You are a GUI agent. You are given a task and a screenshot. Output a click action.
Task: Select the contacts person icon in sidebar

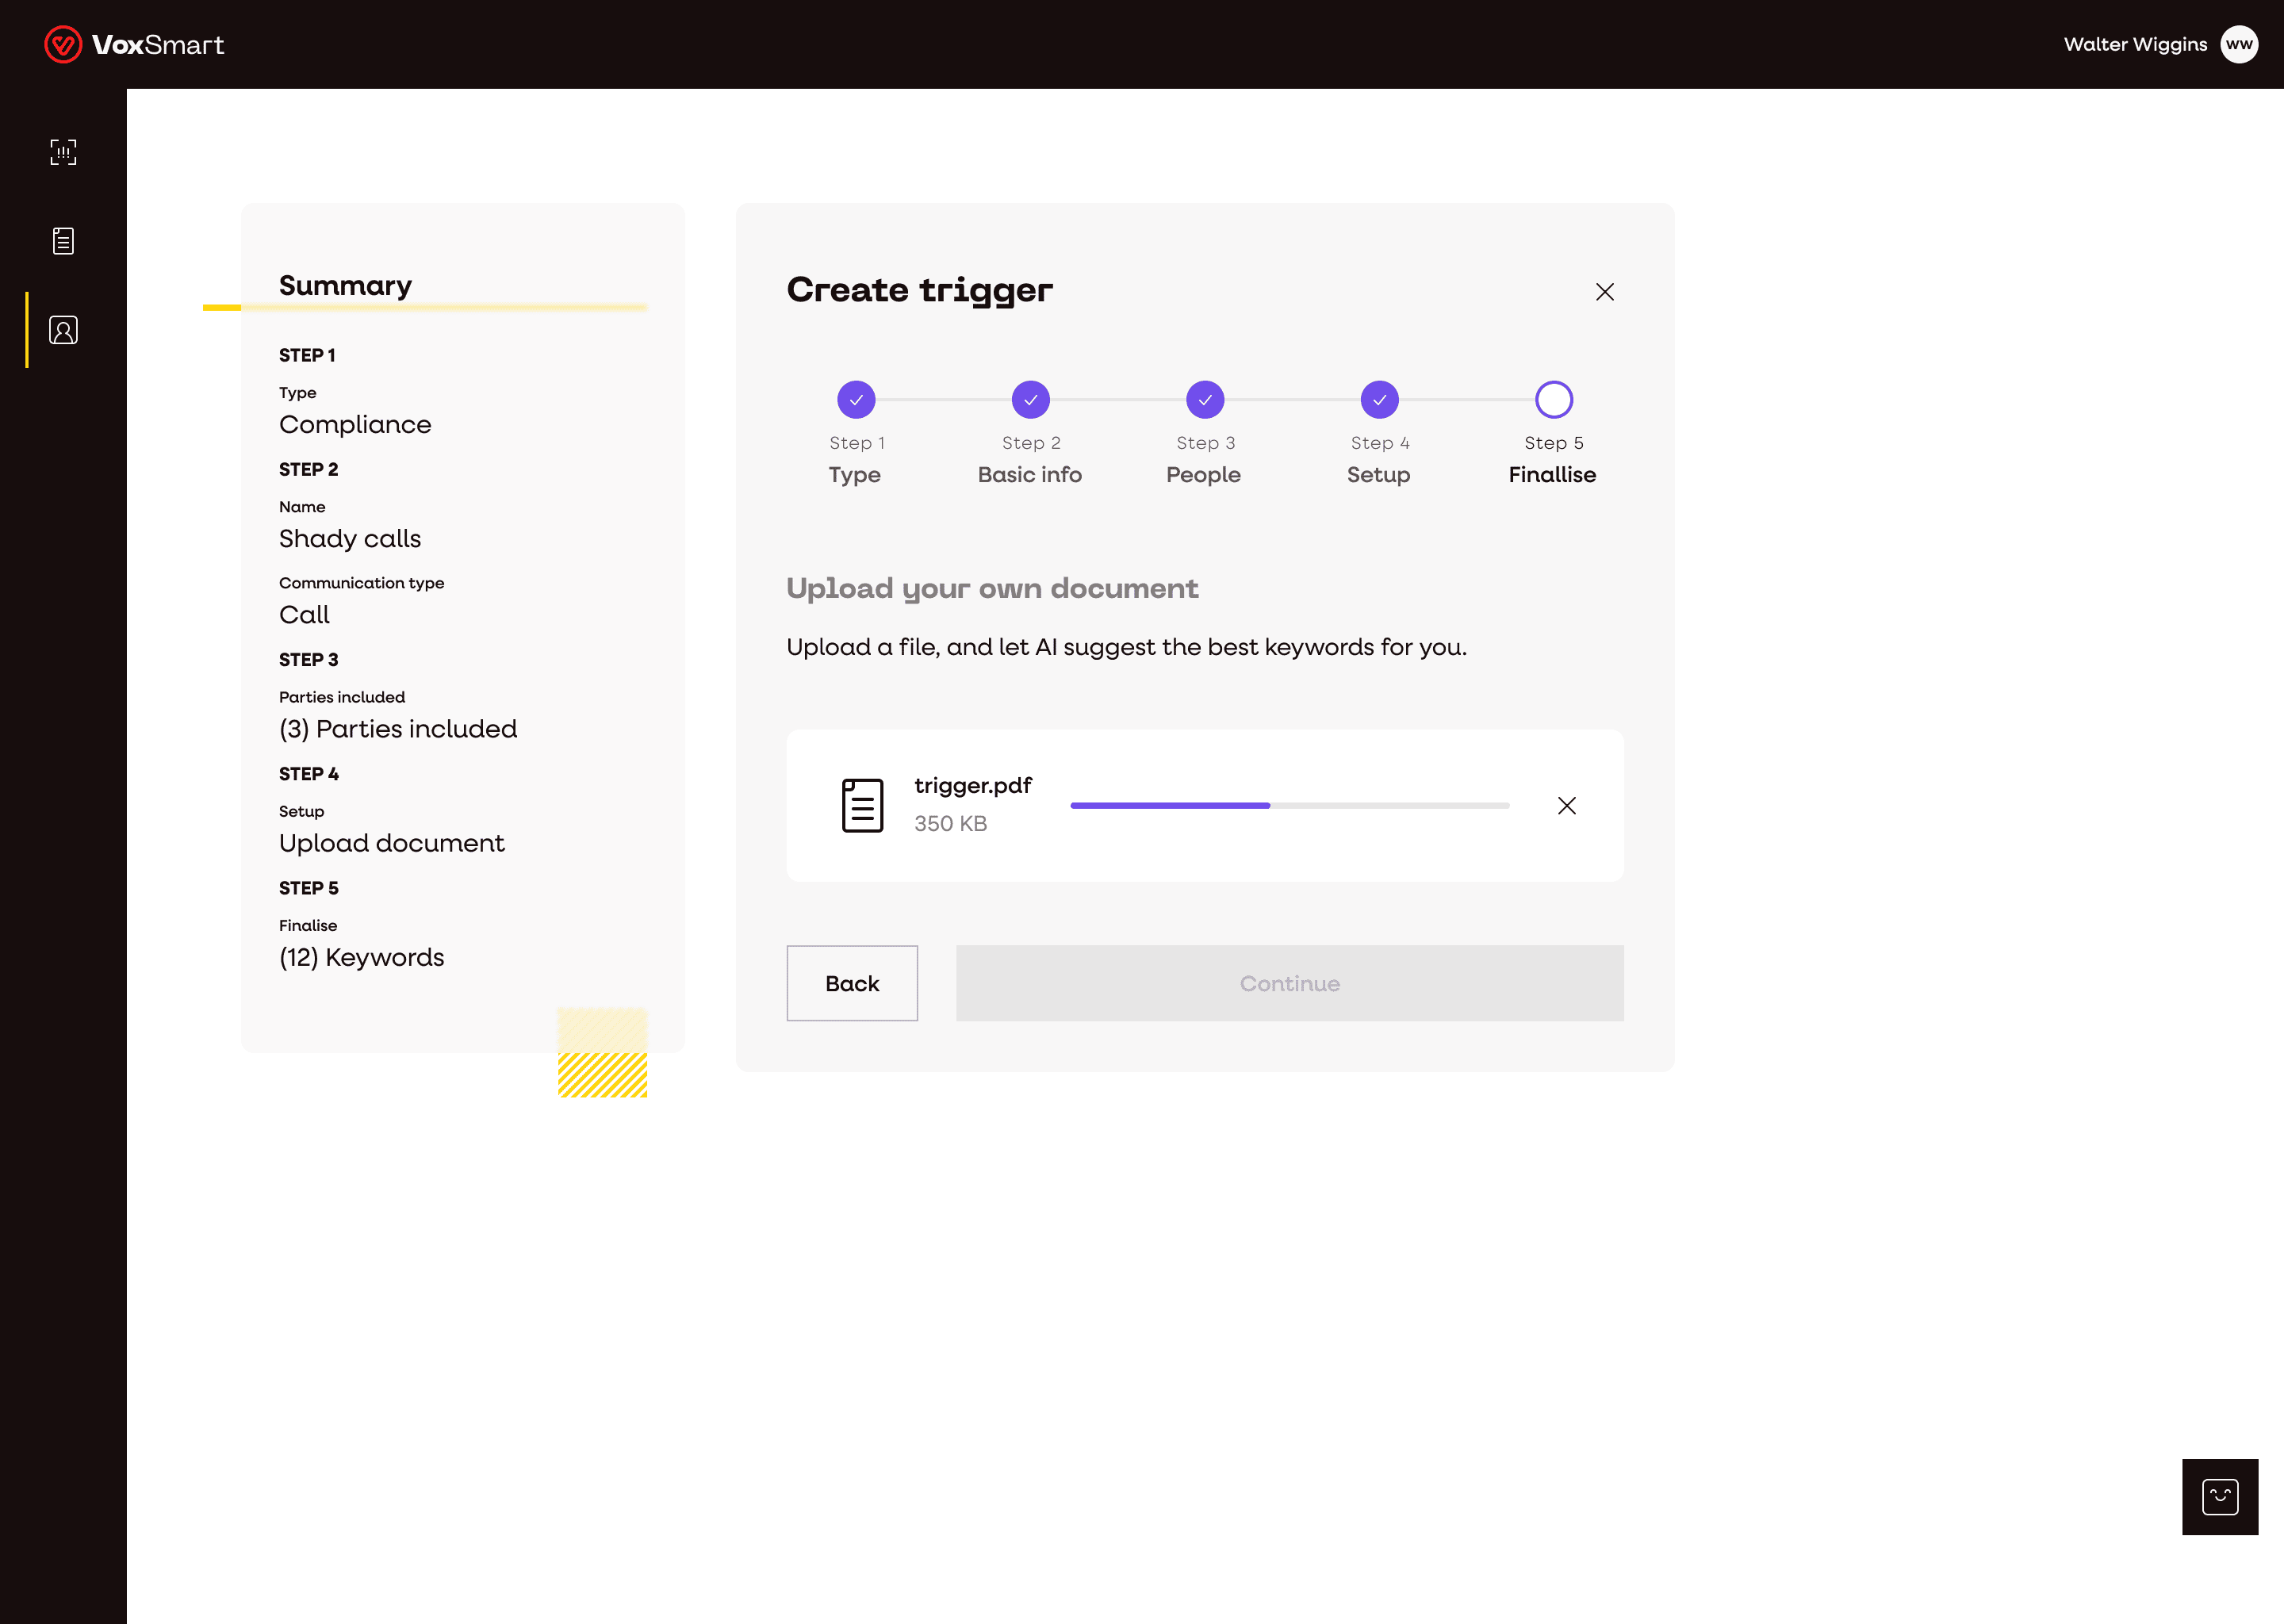coord(63,330)
